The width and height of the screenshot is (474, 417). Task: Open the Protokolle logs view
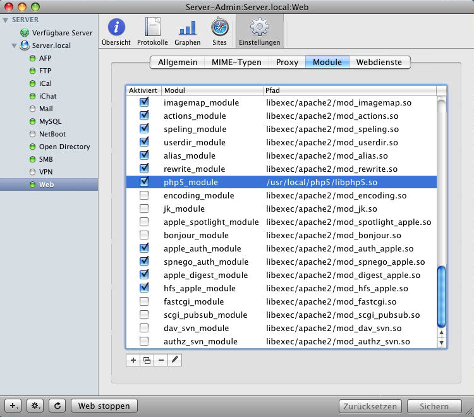(x=152, y=28)
